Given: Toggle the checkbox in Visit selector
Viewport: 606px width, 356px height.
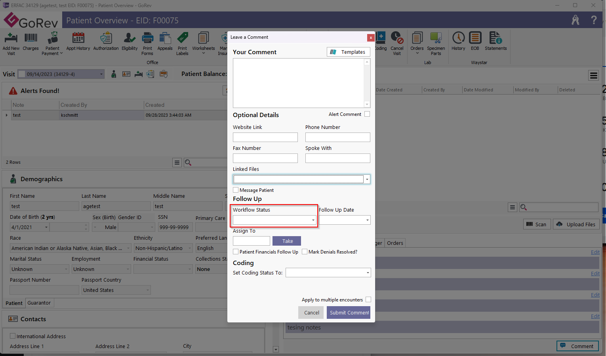Looking at the screenshot, I should coord(22,74).
